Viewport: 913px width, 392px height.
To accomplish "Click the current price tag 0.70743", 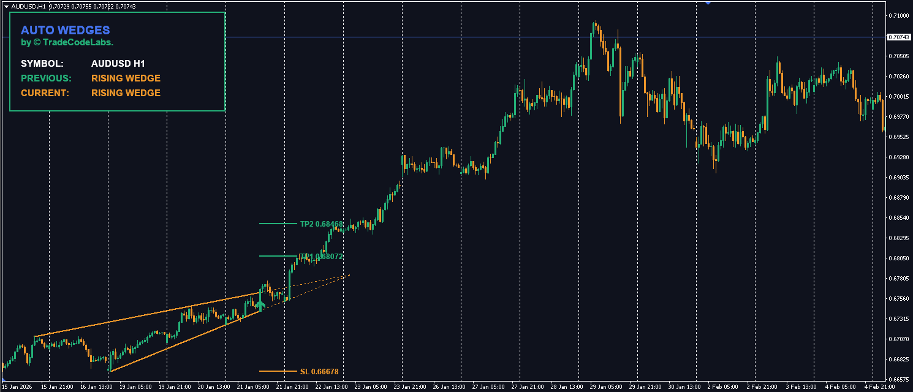I will (898, 37).
